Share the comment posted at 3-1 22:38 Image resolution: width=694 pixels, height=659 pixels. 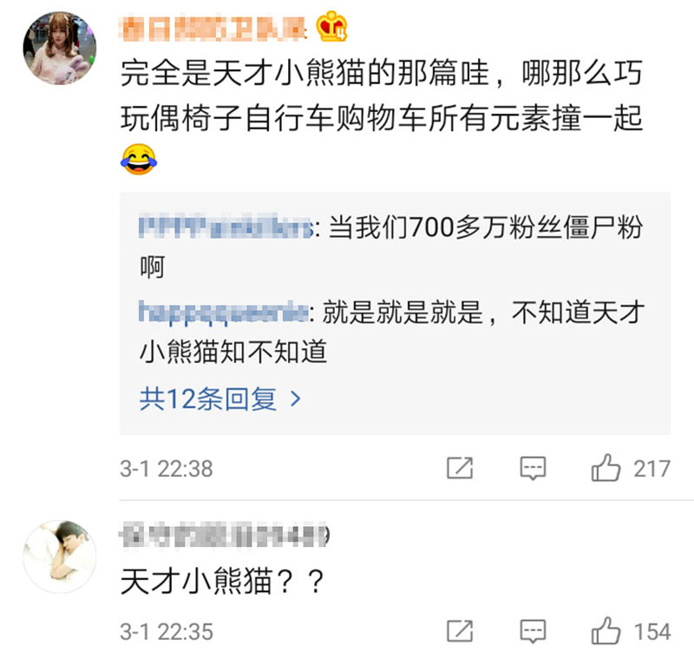pyautogui.click(x=460, y=468)
